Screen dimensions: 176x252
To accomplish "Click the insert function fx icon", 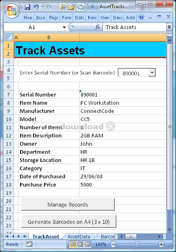I will [x=97, y=27].
